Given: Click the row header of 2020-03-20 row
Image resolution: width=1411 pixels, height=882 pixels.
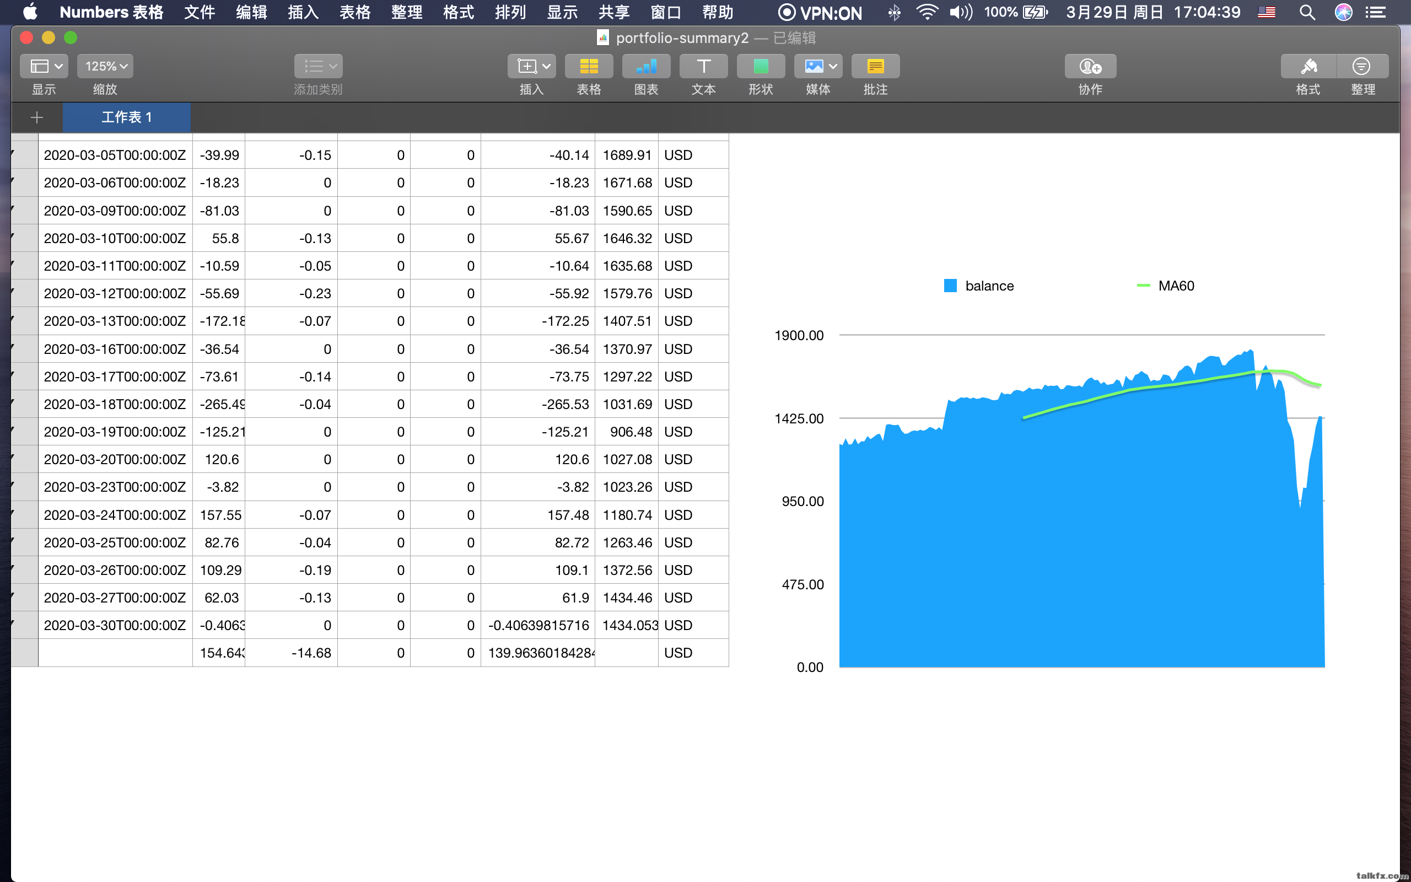Looking at the screenshot, I should (x=24, y=460).
